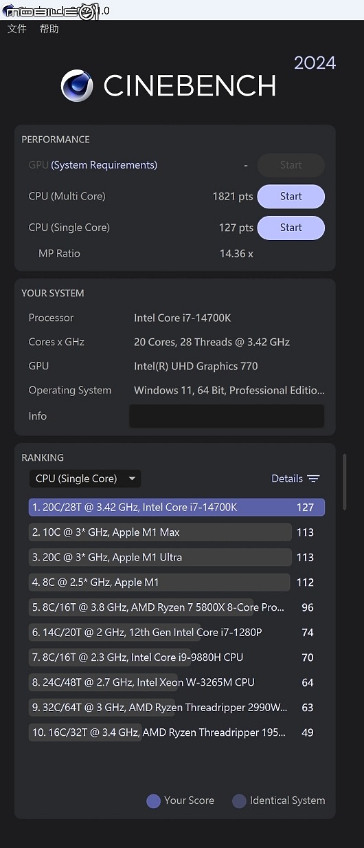Viewport: 364px width, 848px height.
Task: Click the Intel(R) UHD Graphics 770 text
Action: coord(196,367)
